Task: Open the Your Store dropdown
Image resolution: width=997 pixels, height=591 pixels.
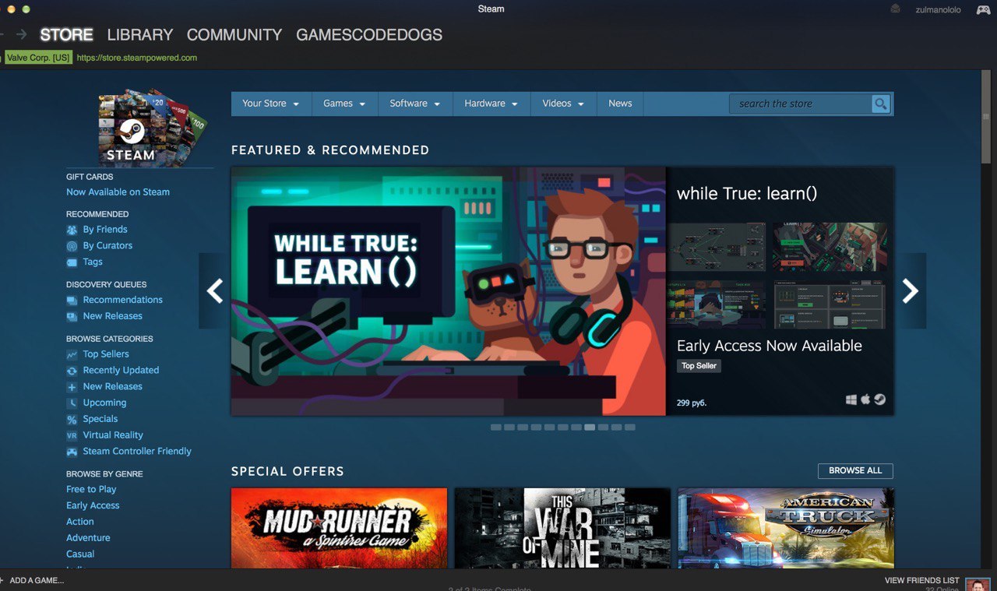Action: pos(270,103)
